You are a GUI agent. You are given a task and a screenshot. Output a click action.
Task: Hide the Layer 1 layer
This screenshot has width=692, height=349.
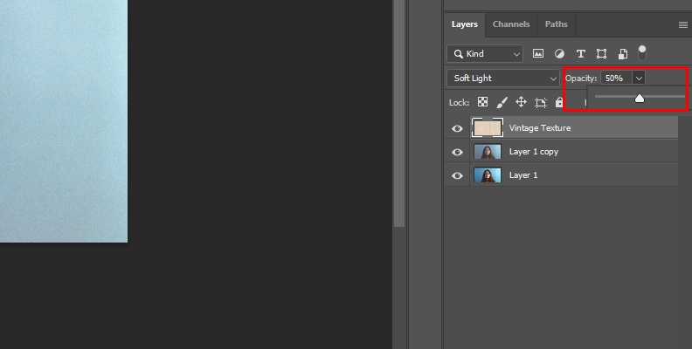tap(457, 175)
